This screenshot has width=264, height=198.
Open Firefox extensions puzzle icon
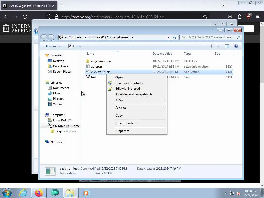coord(239,16)
